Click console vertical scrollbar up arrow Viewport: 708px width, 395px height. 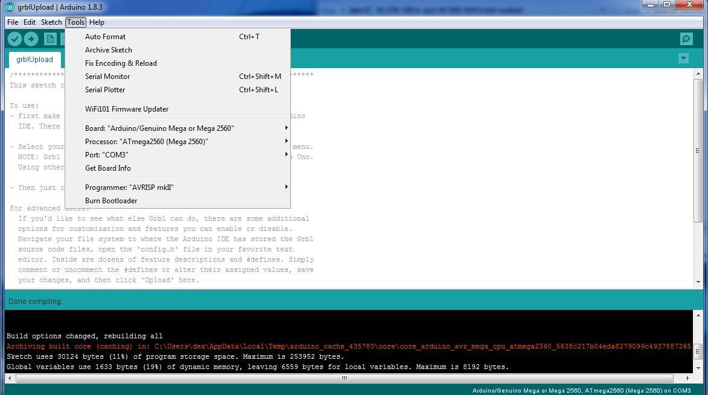pos(698,315)
